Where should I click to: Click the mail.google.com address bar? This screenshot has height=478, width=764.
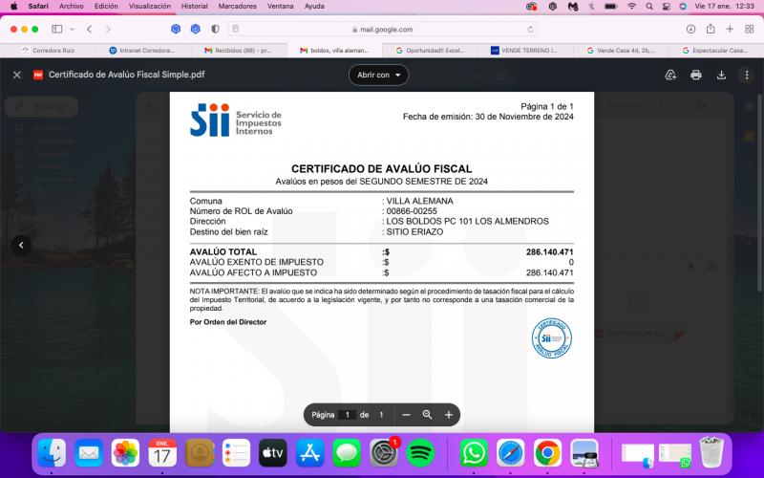pyautogui.click(x=382, y=30)
